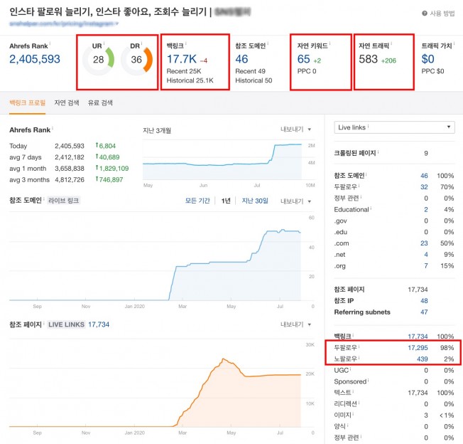This screenshot has width=463, height=444.
Task: Click the sidebar 백링크 total 17,734 link
Action: [418, 337]
